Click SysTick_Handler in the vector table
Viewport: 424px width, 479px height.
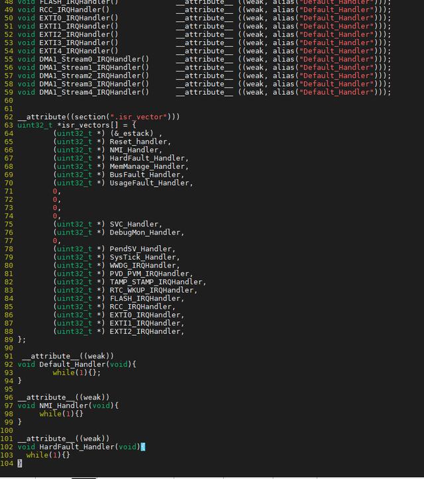[x=142, y=257]
